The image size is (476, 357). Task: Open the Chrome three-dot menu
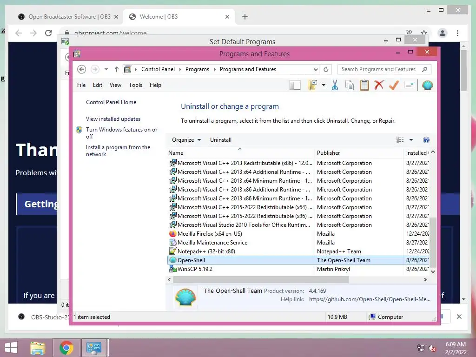click(457, 33)
